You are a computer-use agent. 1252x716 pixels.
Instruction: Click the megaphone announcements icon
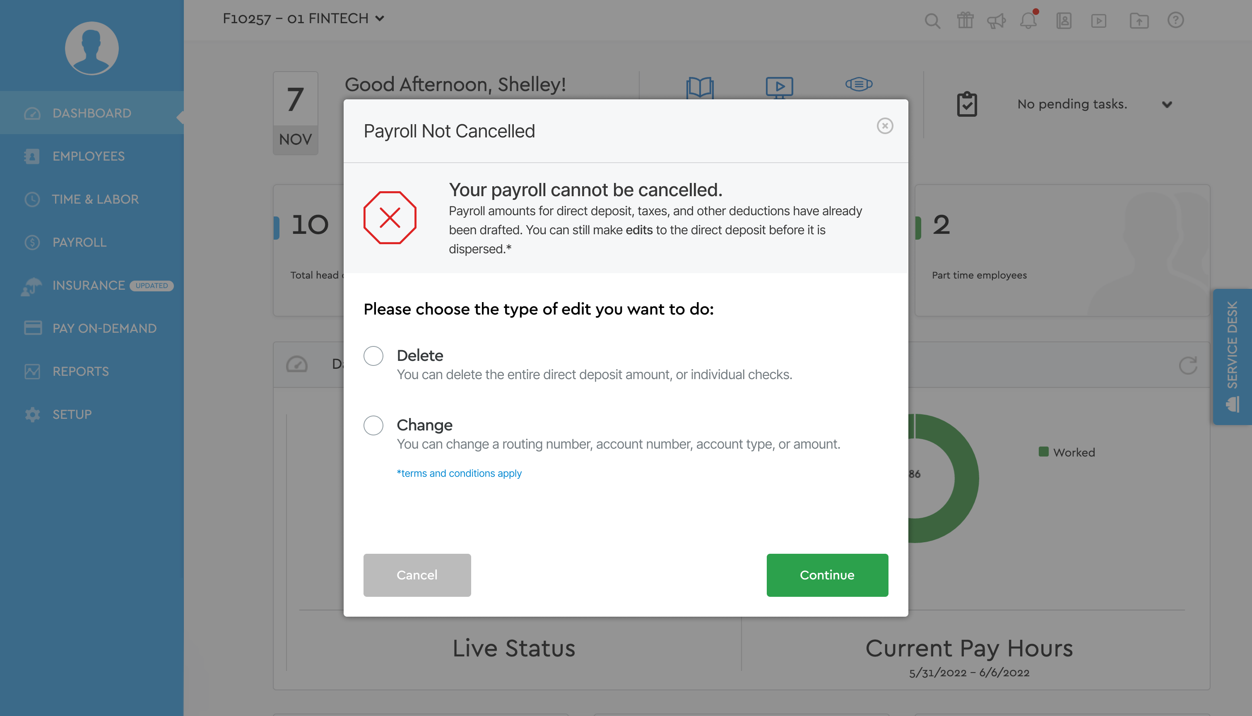(x=996, y=21)
